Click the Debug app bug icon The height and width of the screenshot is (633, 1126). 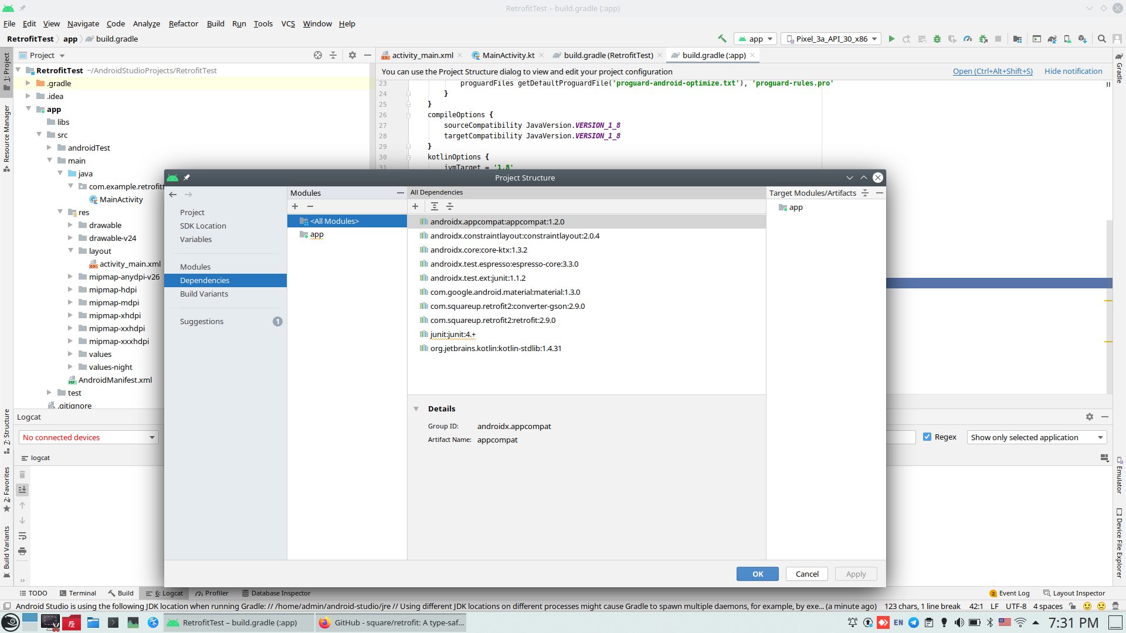(x=937, y=39)
